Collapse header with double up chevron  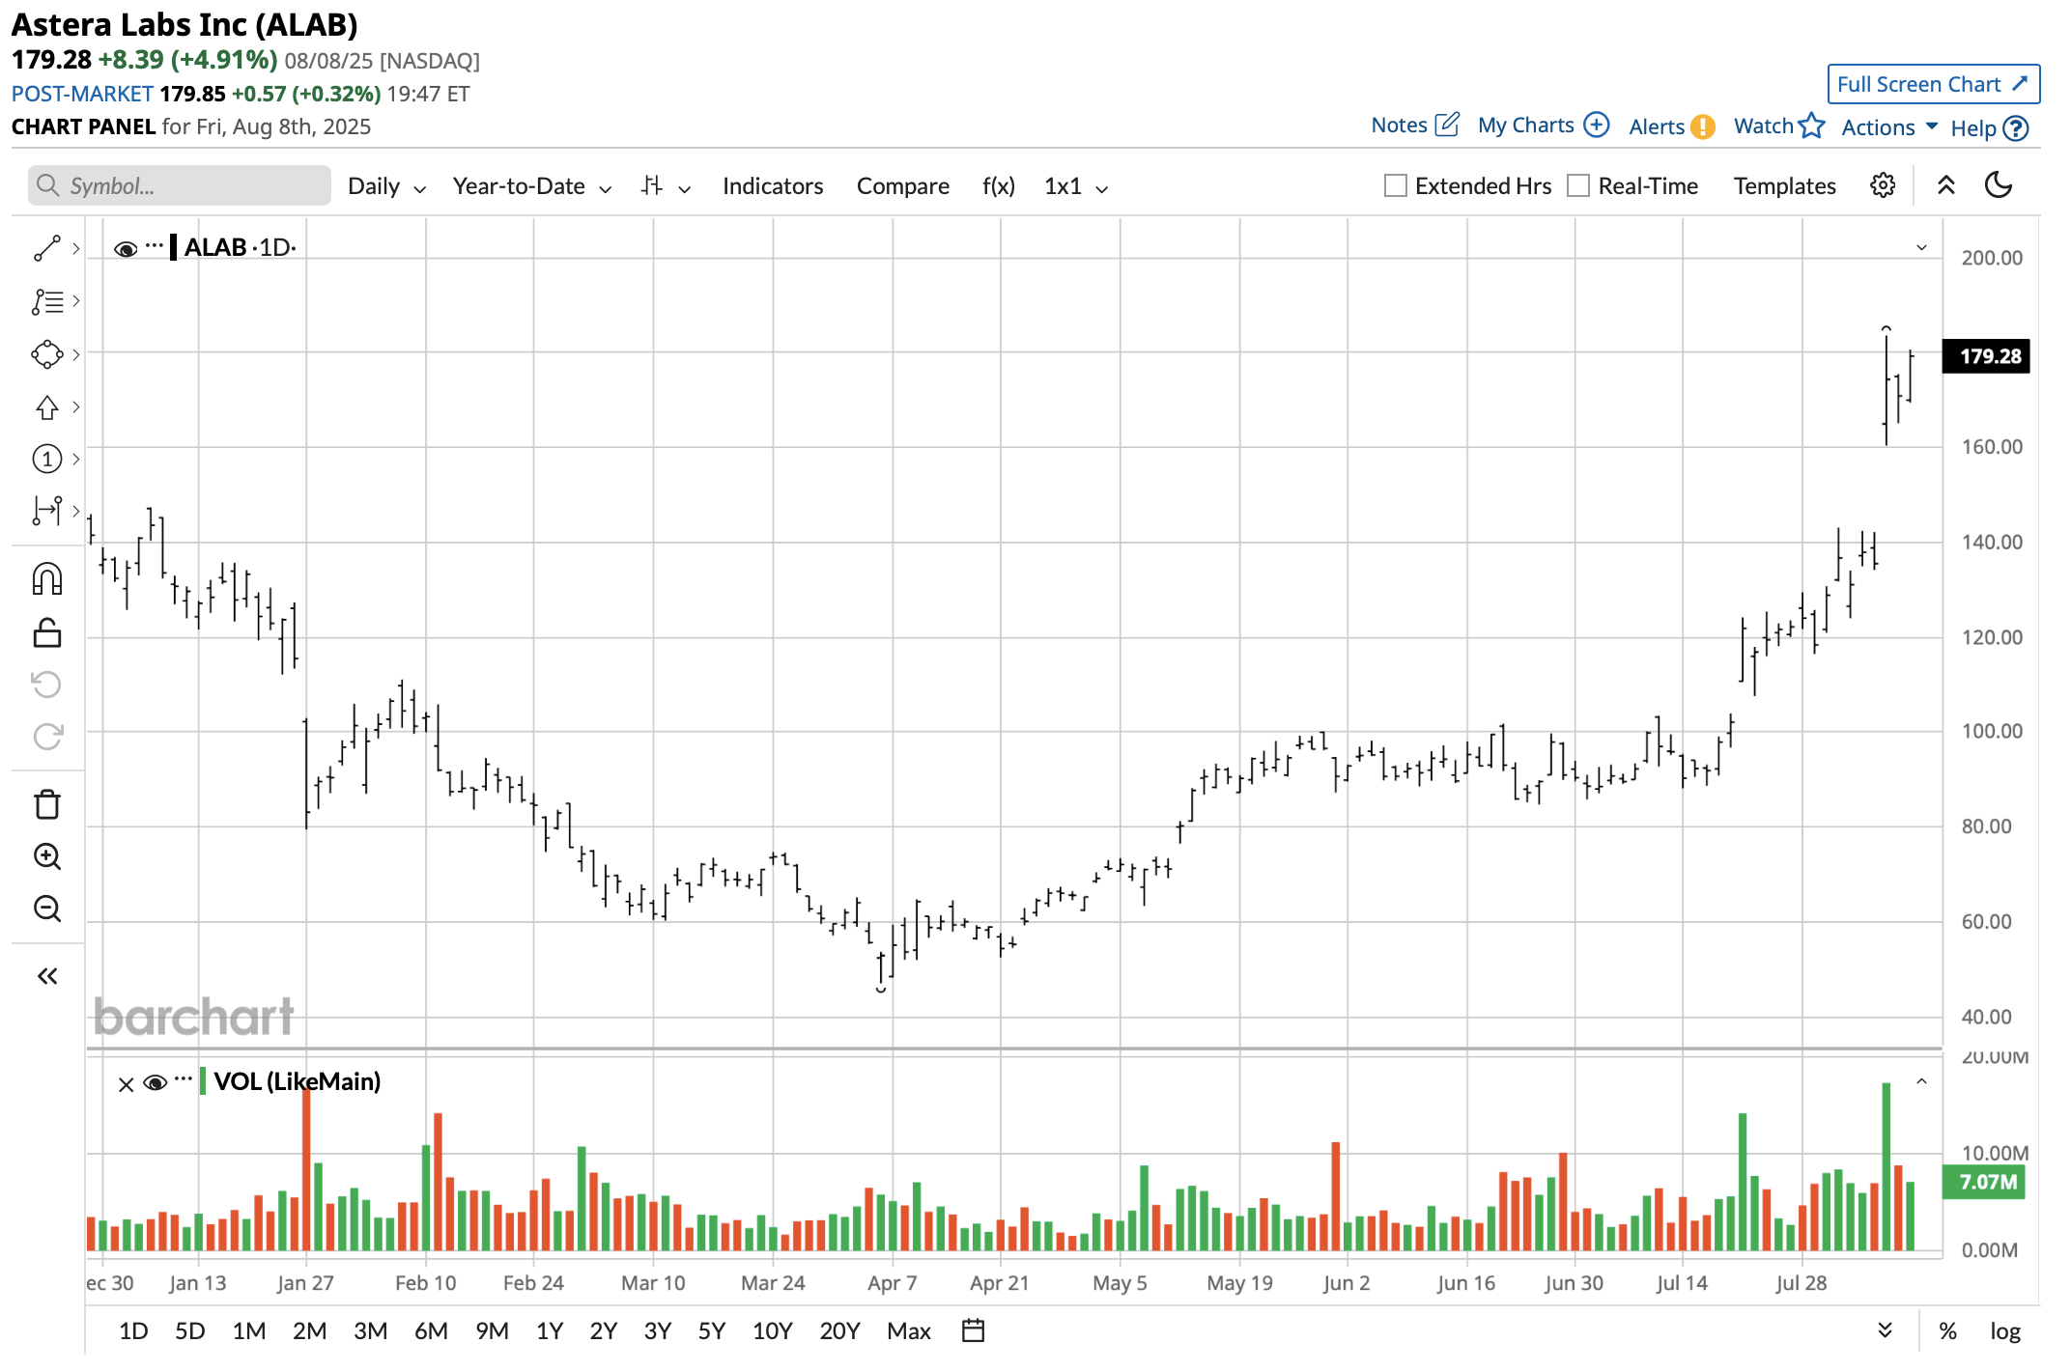(1946, 185)
